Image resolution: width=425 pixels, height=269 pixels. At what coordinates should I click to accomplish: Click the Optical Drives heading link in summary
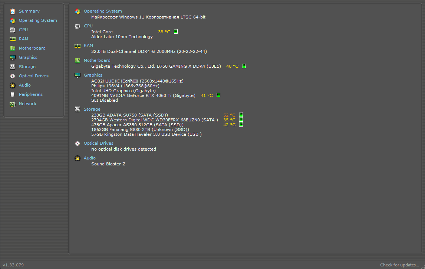click(x=98, y=143)
